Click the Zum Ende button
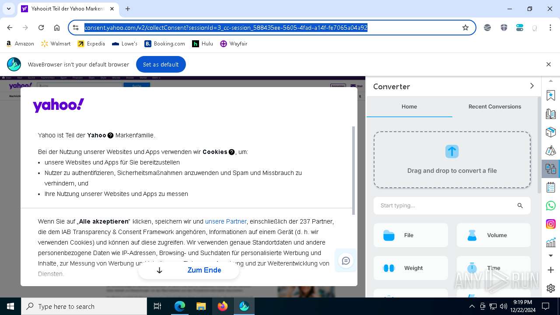 189,270
